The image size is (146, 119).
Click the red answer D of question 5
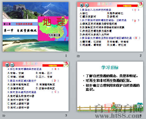pyautogui.click(x=55, y=81)
